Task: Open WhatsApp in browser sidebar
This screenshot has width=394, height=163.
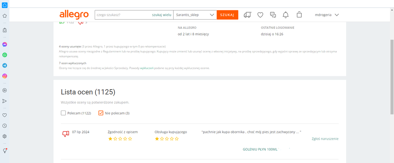Action: pos(4,55)
